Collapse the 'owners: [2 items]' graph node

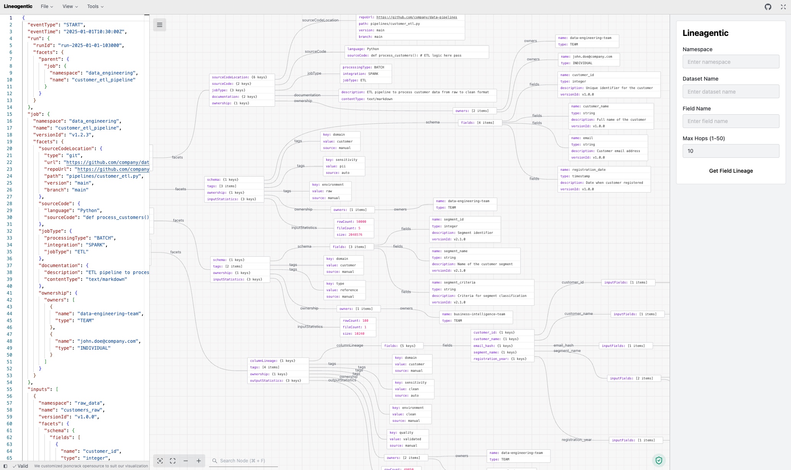475,110
